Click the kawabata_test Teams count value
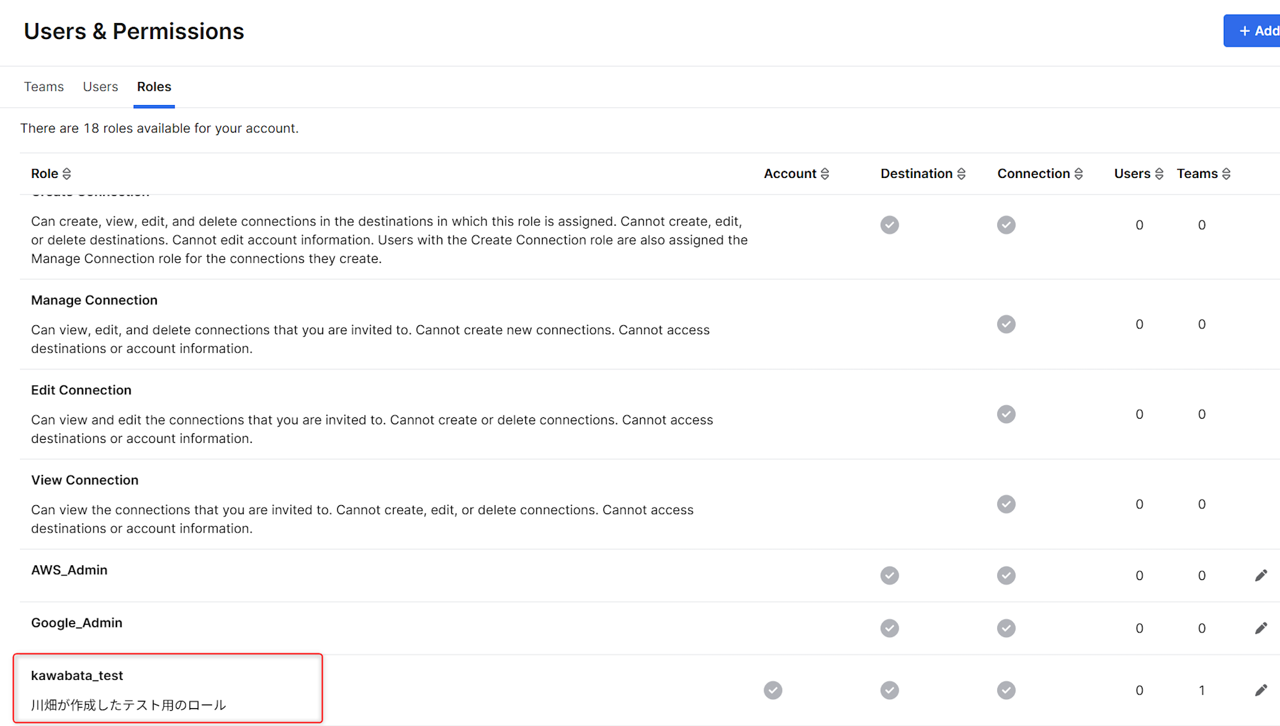 pyautogui.click(x=1201, y=690)
